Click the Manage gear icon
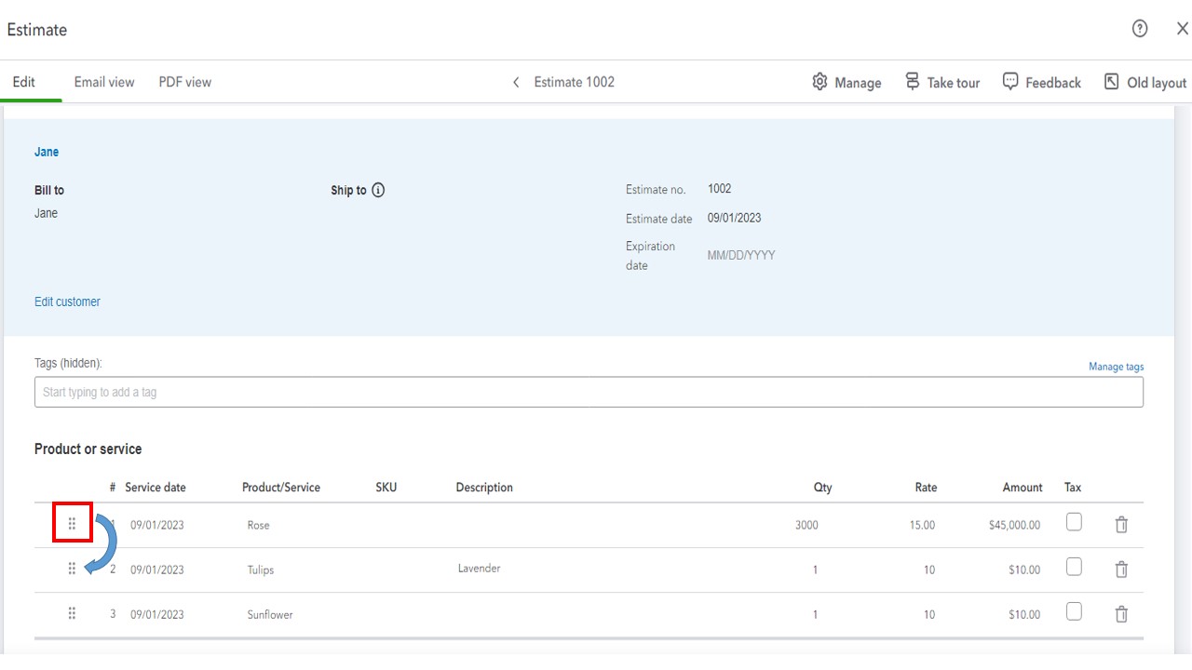The height and width of the screenshot is (670, 1192). pos(819,82)
